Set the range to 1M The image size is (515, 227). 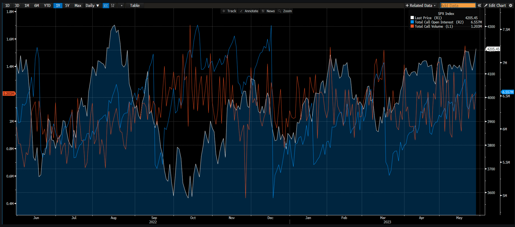[x=27, y=6]
